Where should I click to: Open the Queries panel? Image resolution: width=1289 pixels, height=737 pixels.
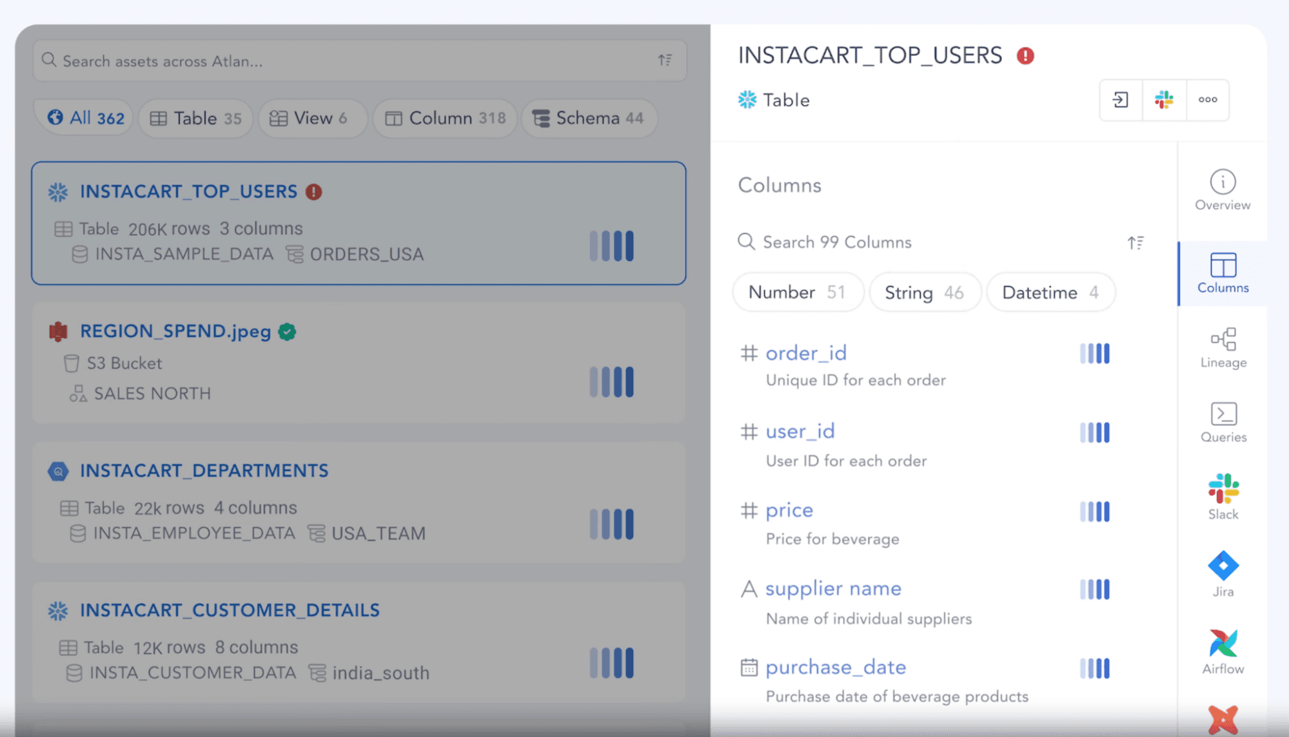(1222, 422)
